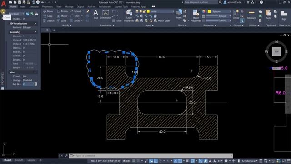The image size is (291, 164).
Task: Expand the Annotation panel flyout
Action: (107, 26)
